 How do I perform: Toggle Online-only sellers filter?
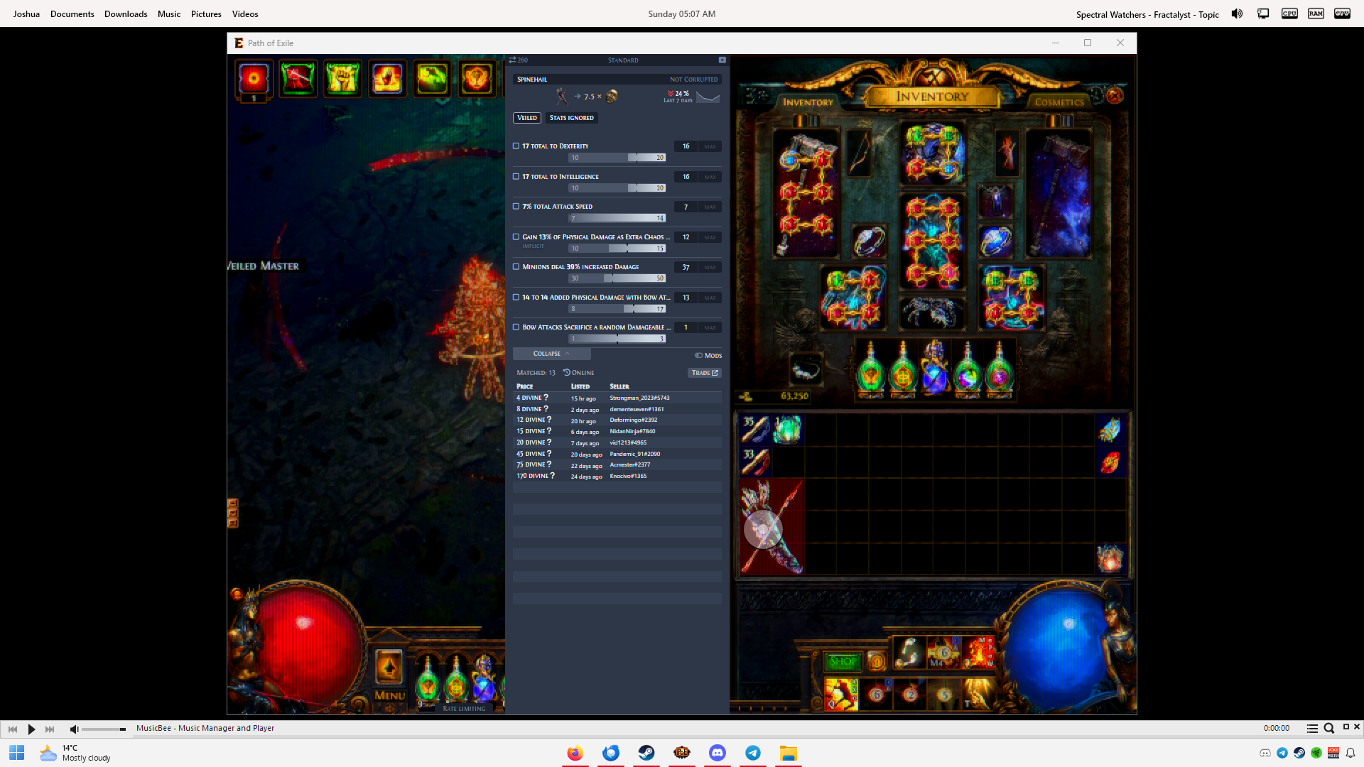click(x=579, y=373)
